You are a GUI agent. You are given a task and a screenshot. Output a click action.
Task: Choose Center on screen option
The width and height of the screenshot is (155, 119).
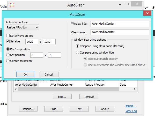[x=8, y=61]
